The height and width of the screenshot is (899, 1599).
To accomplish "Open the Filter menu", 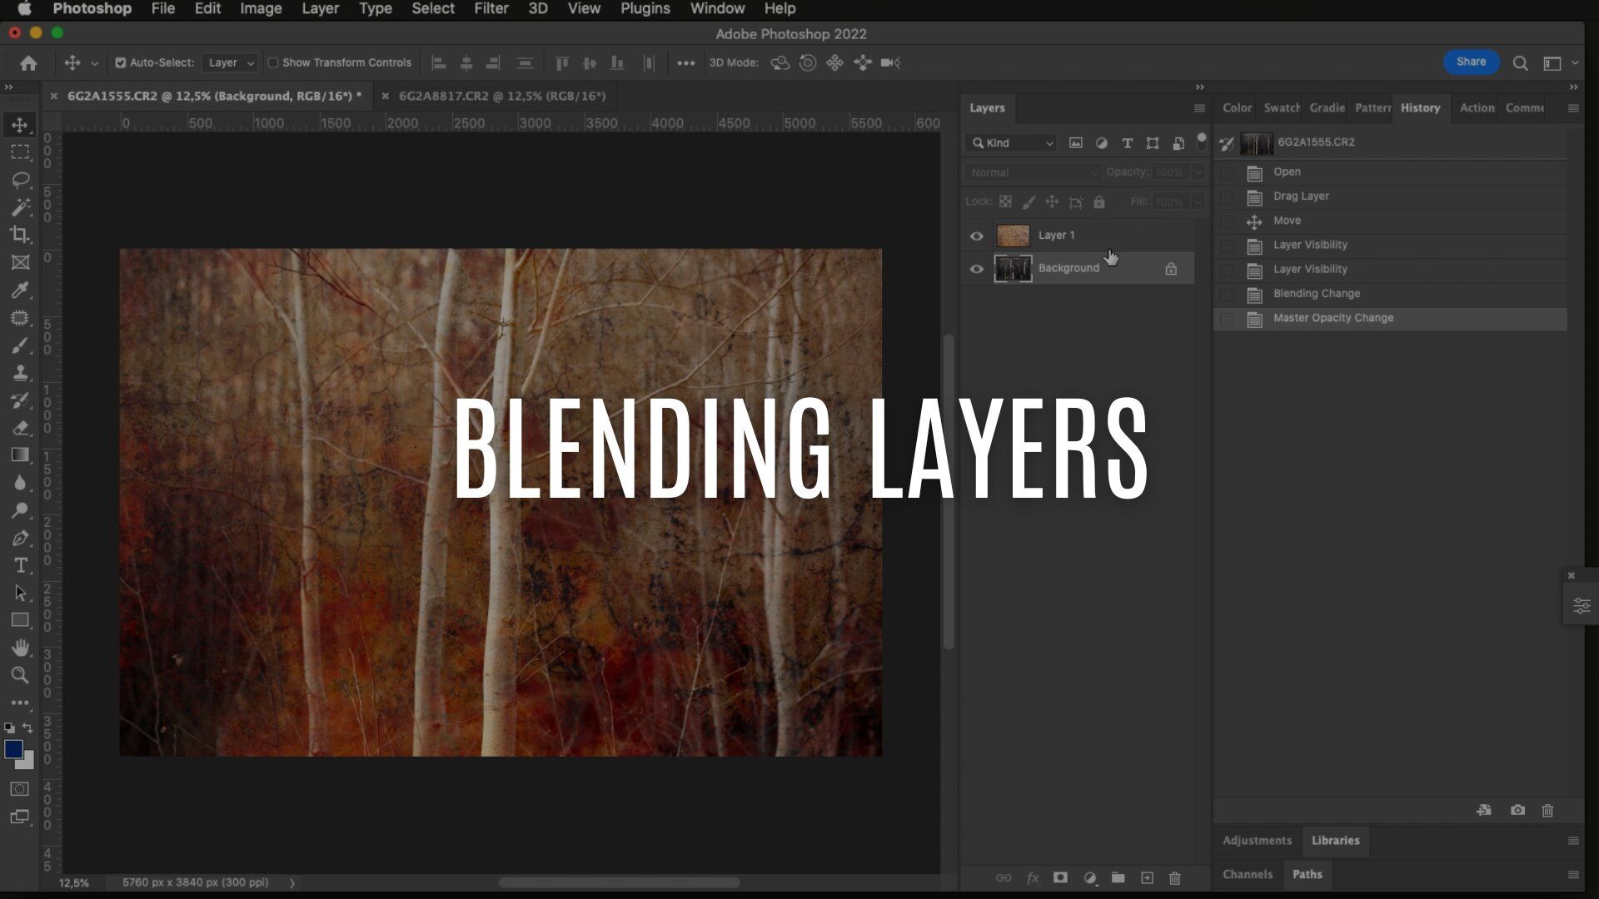I will pyautogui.click(x=491, y=8).
